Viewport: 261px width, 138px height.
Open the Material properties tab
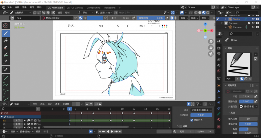[219, 120]
